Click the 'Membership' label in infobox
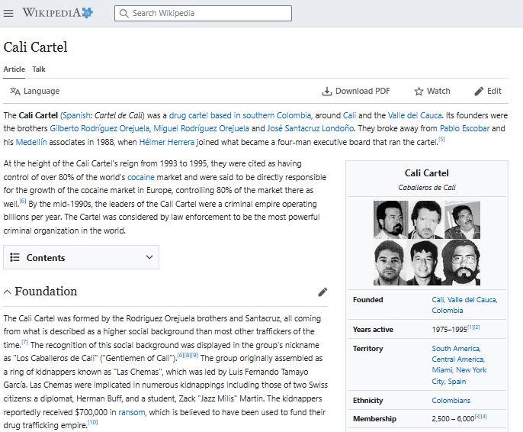Viewport: 523px width, 432px height. click(x=374, y=419)
